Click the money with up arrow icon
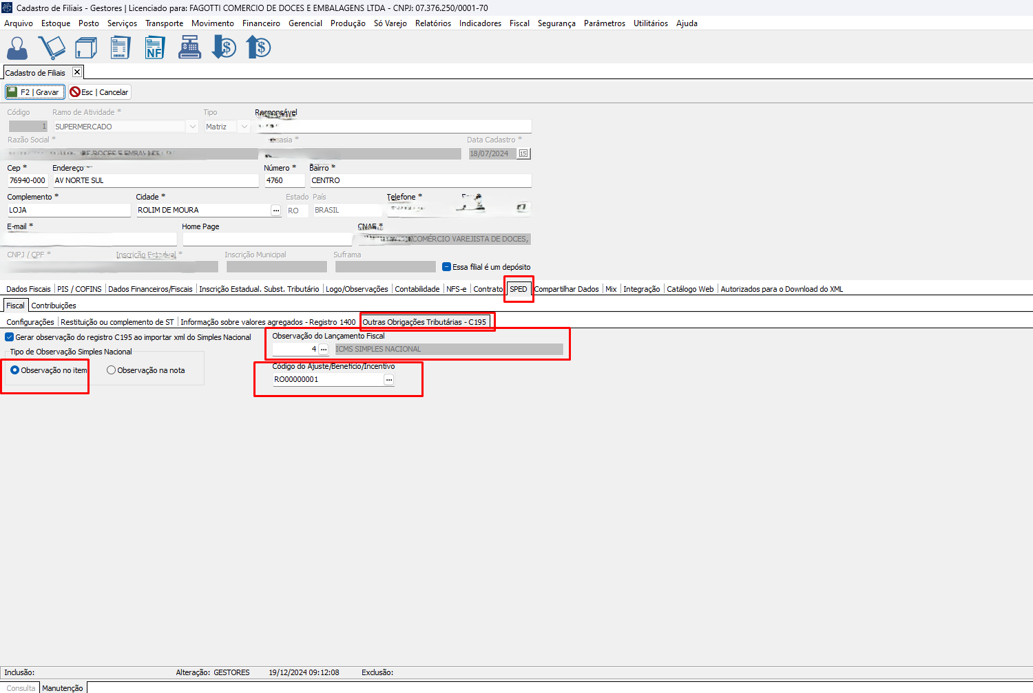 pos(259,48)
